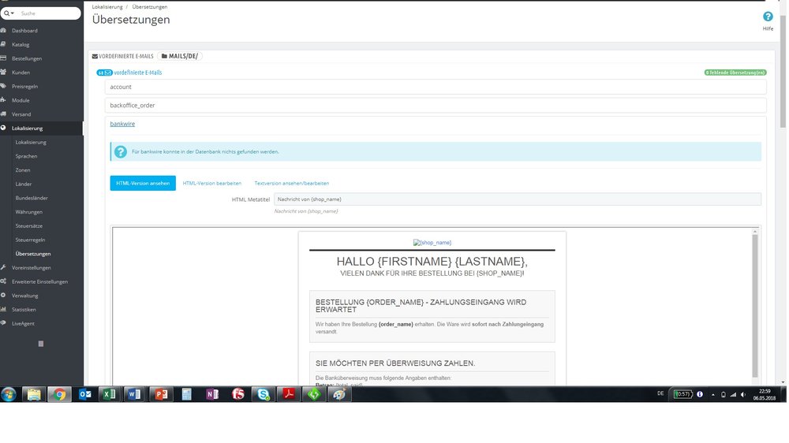Open the Module menu

(21, 101)
